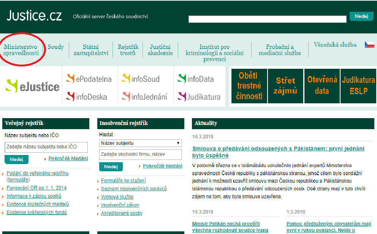The width and height of the screenshot is (377, 234).
Task: Focus the insolvency company name field
Action: click(140, 155)
